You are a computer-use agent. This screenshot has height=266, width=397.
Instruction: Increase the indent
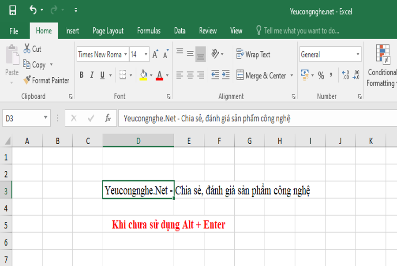click(225, 75)
